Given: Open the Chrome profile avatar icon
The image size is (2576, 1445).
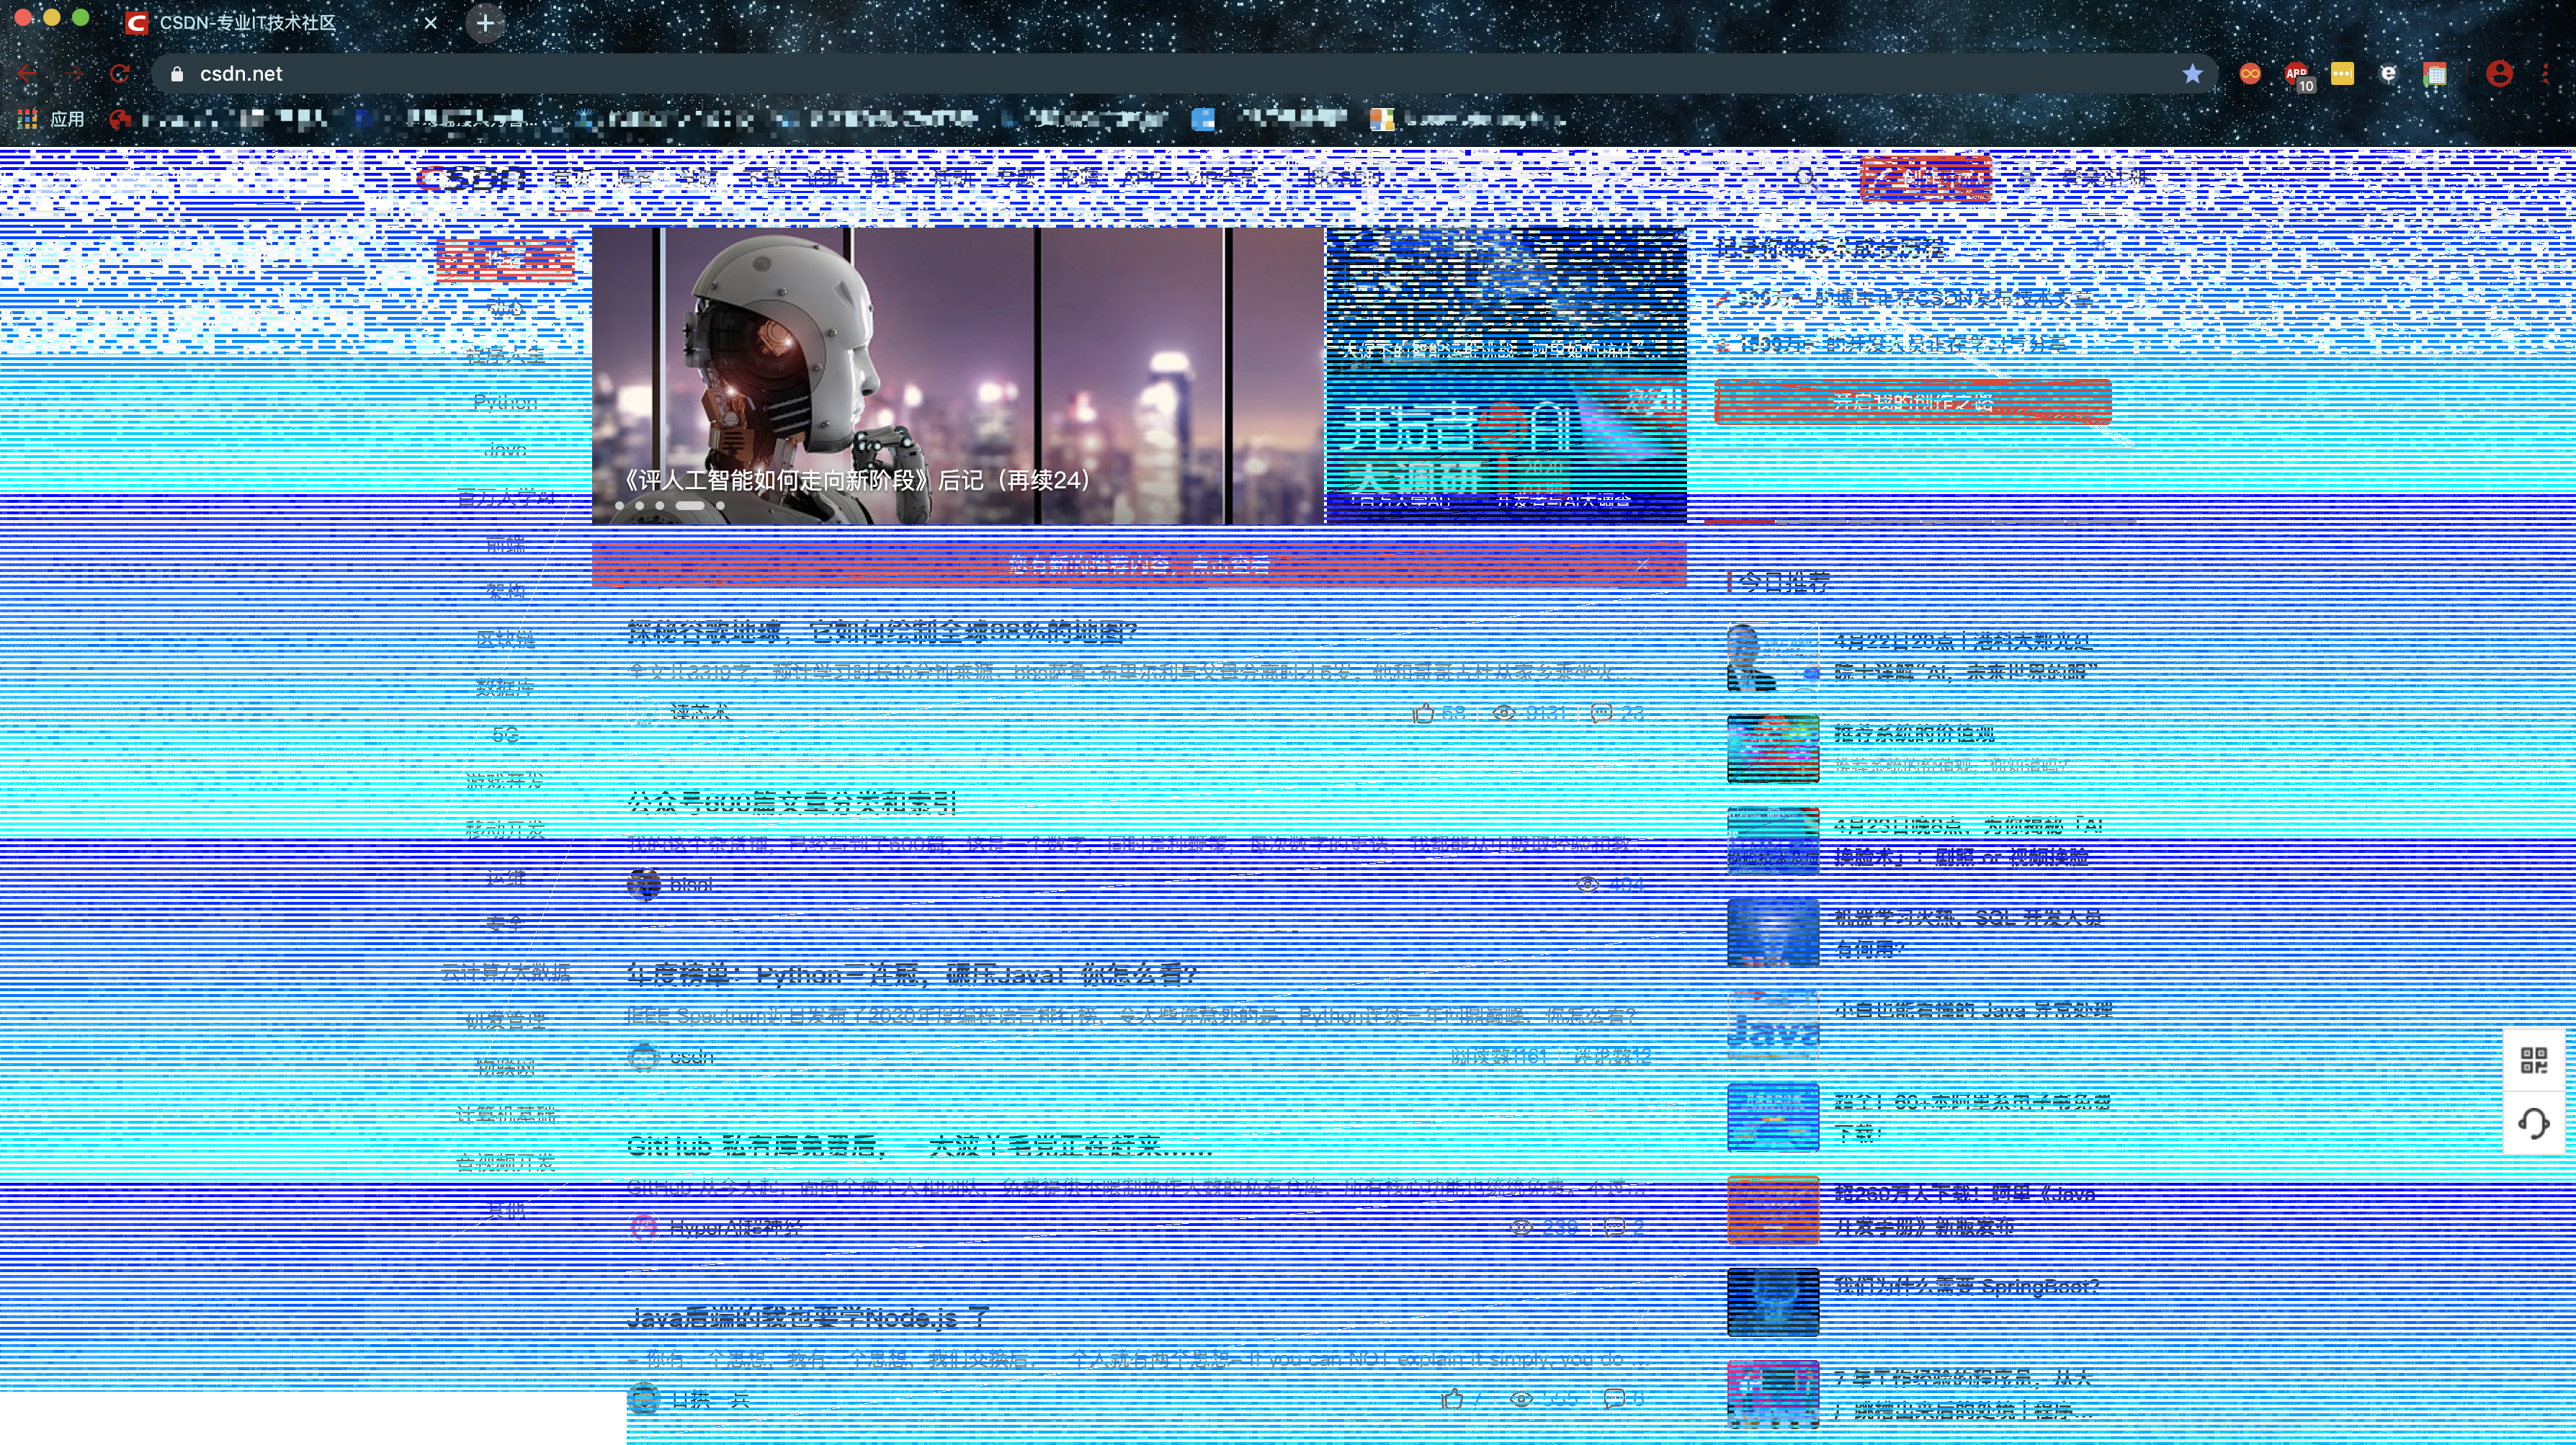Looking at the screenshot, I should point(2499,74).
